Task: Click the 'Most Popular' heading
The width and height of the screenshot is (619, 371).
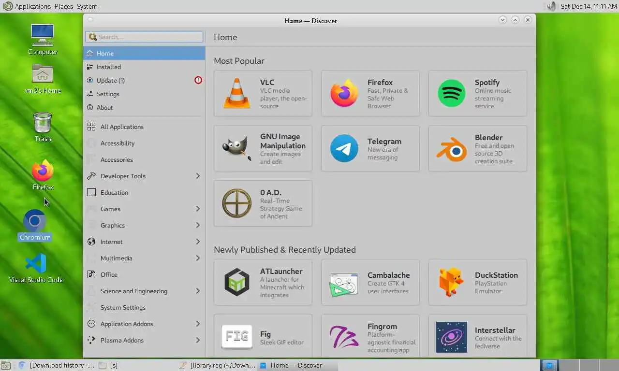Action: pos(239,61)
